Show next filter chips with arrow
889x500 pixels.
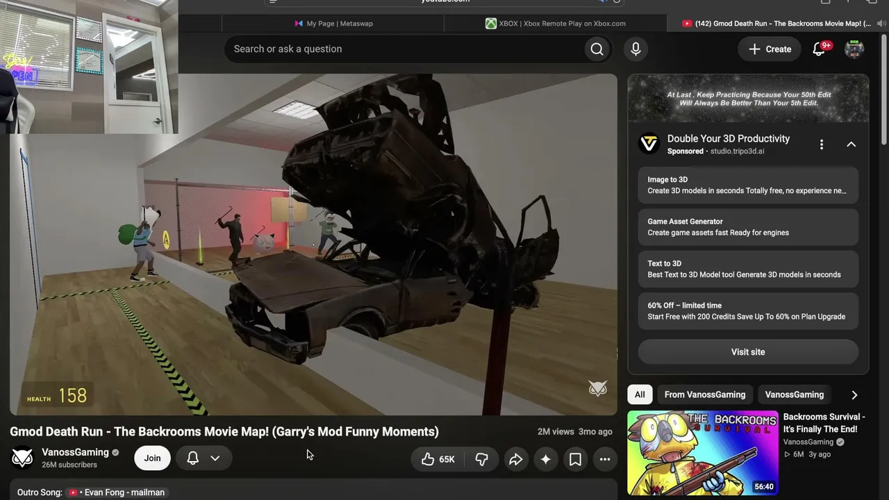[x=854, y=394]
